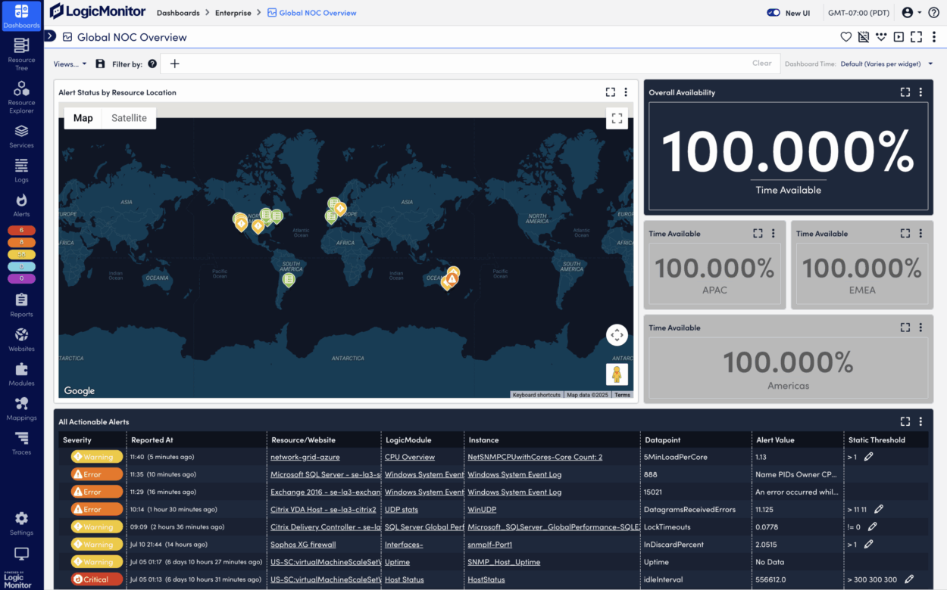Expand the EMEA Time Available widget
The height and width of the screenshot is (590, 947).
pyautogui.click(x=905, y=234)
